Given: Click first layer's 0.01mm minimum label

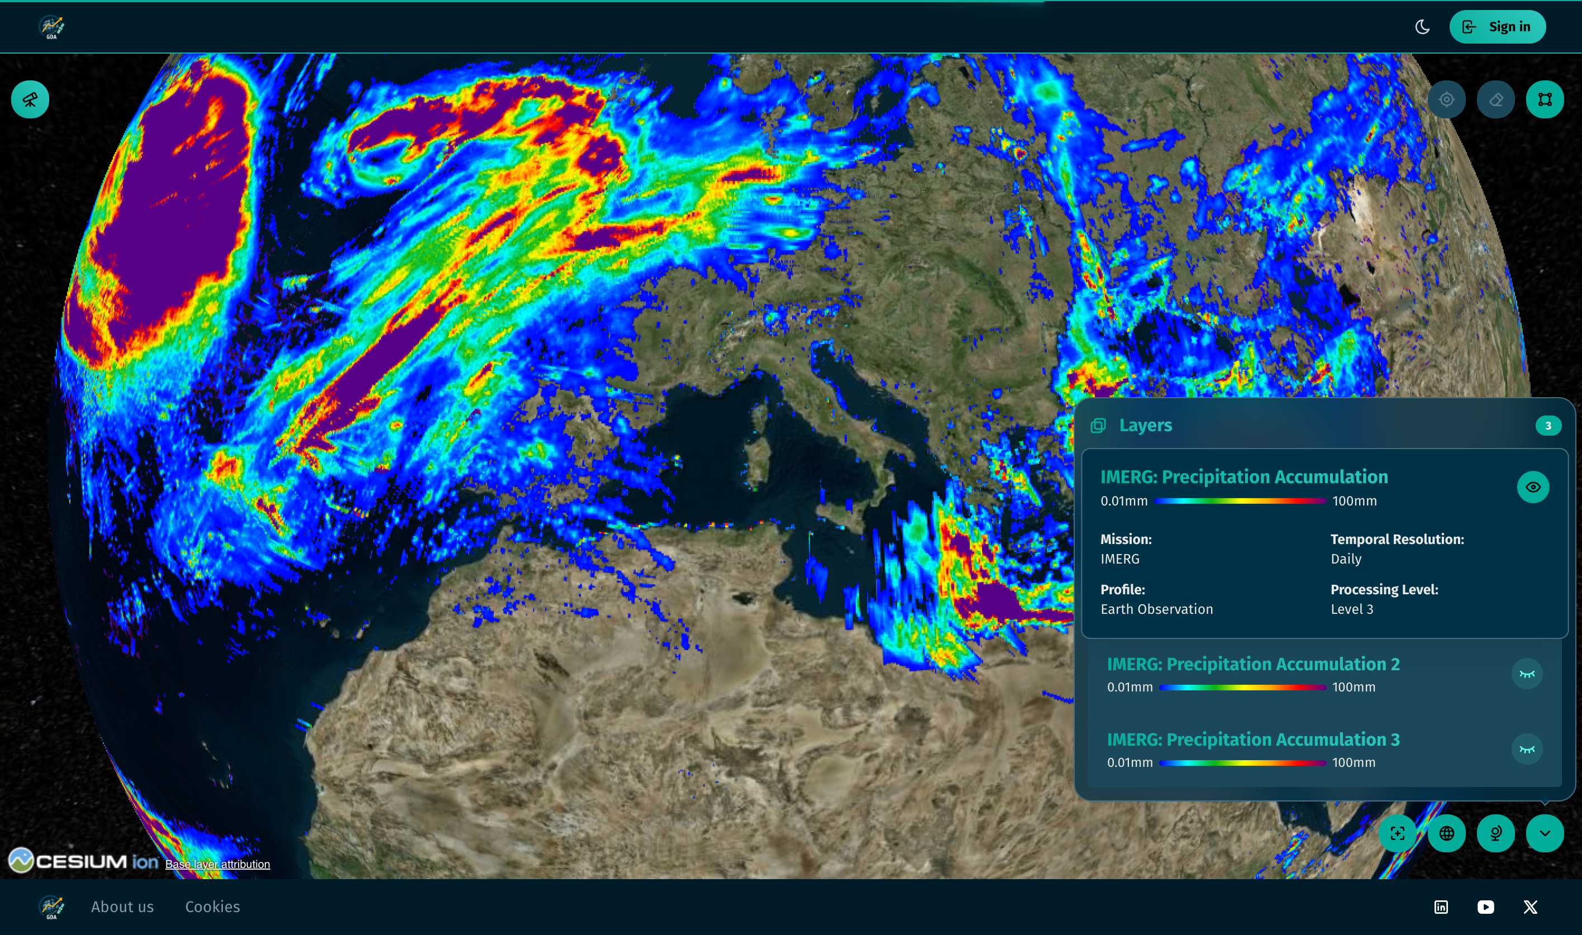Looking at the screenshot, I should 1124,501.
